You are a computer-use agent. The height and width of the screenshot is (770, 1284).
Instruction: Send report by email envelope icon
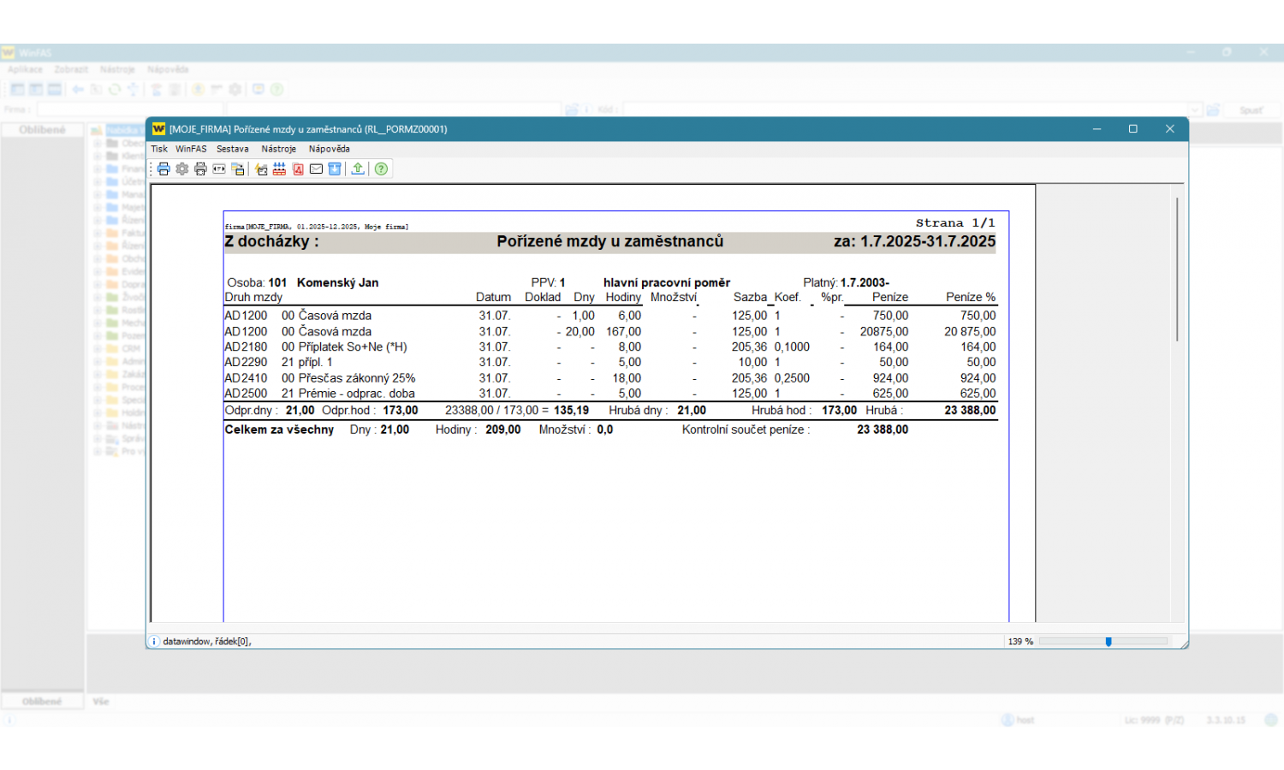[x=316, y=169]
